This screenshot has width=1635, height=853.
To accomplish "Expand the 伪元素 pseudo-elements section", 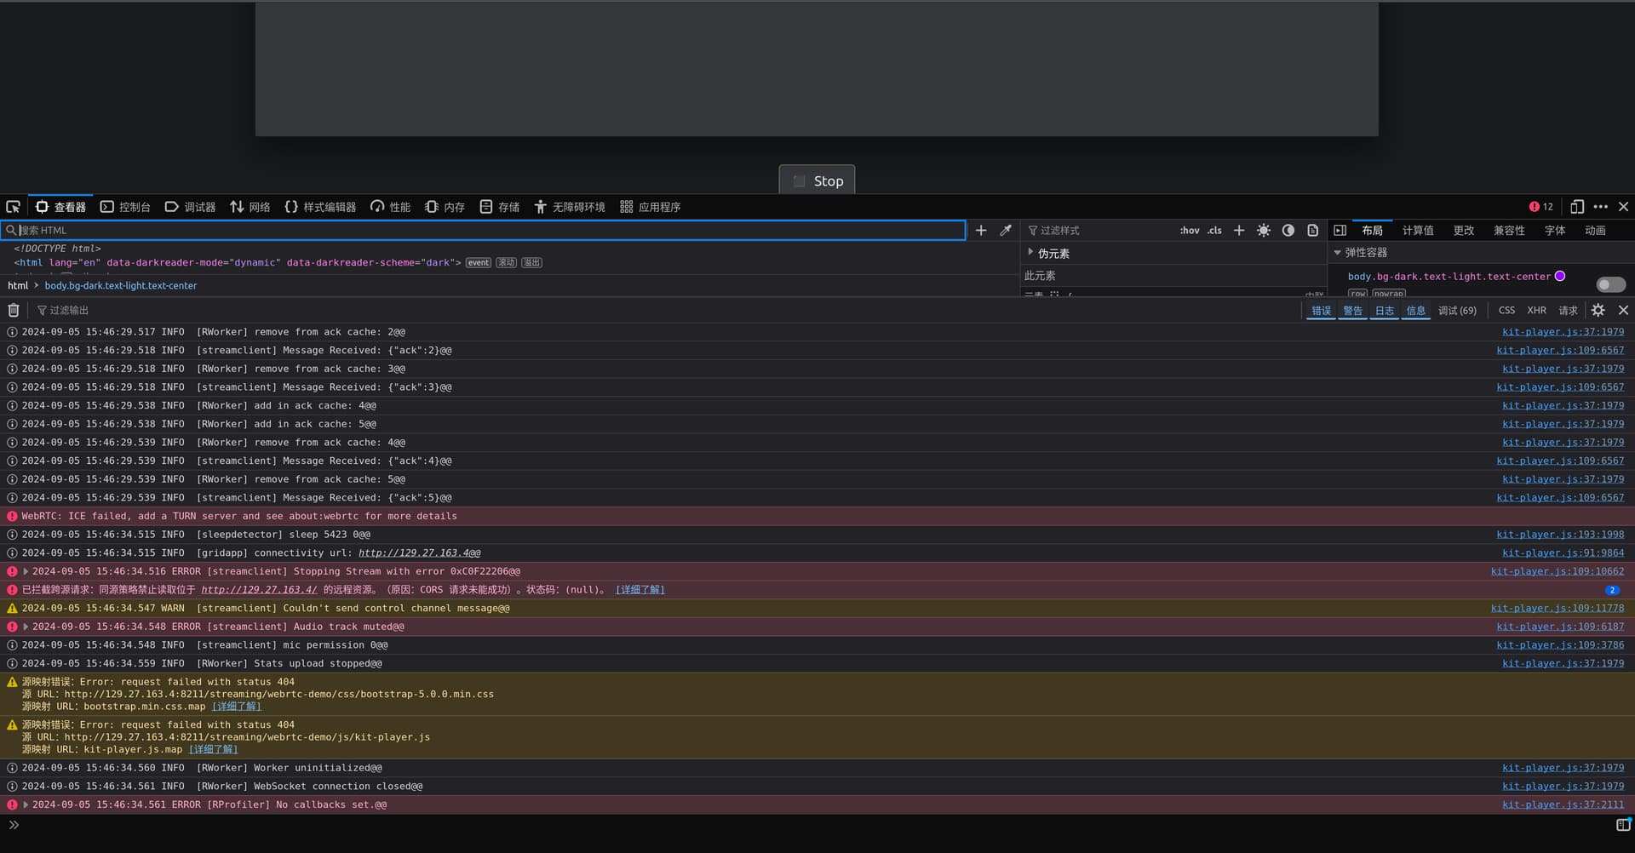I will [x=1030, y=252].
